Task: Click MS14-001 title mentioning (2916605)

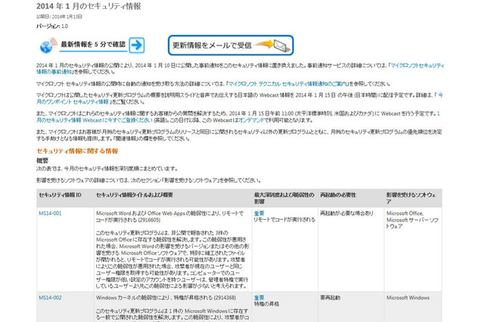Action: pos(169,216)
